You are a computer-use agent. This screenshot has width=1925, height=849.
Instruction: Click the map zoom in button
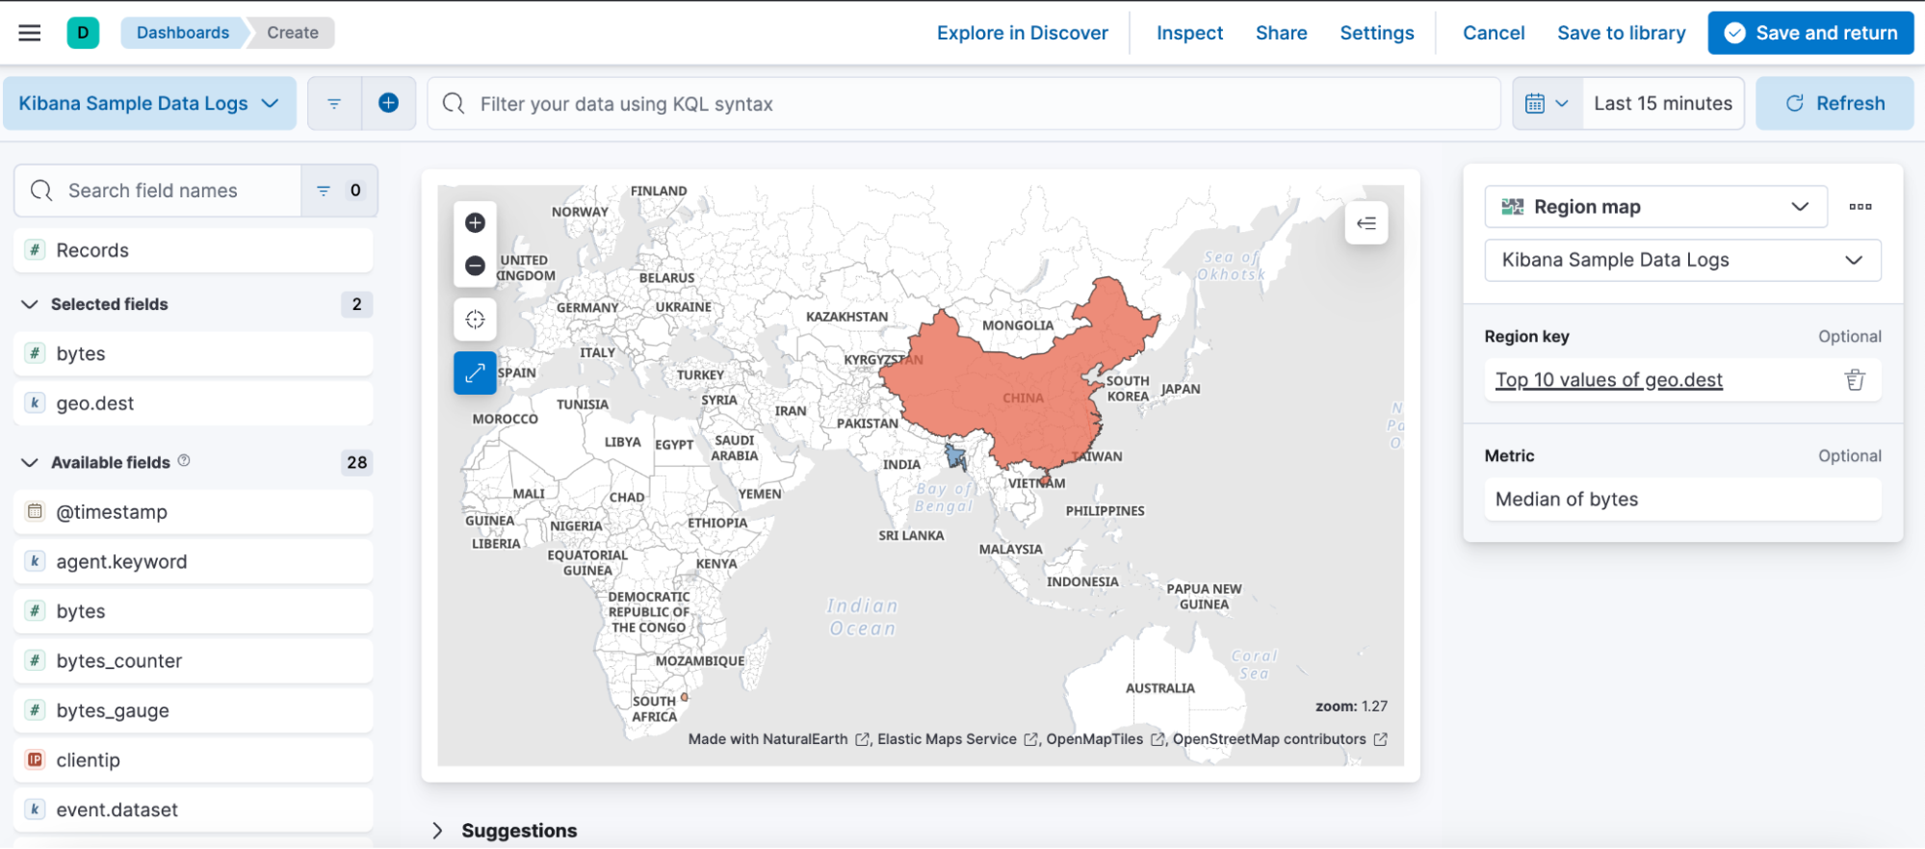point(475,223)
